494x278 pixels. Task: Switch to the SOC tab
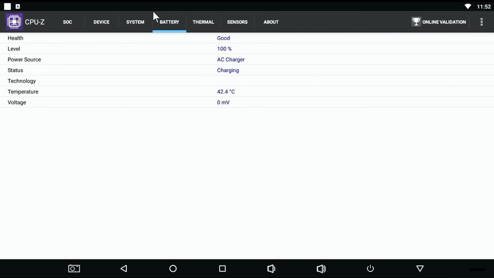[x=67, y=22]
